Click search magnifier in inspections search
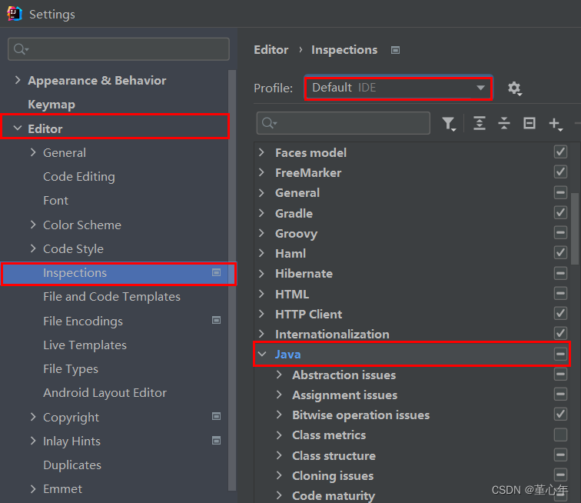The image size is (581, 503). coord(269,123)
